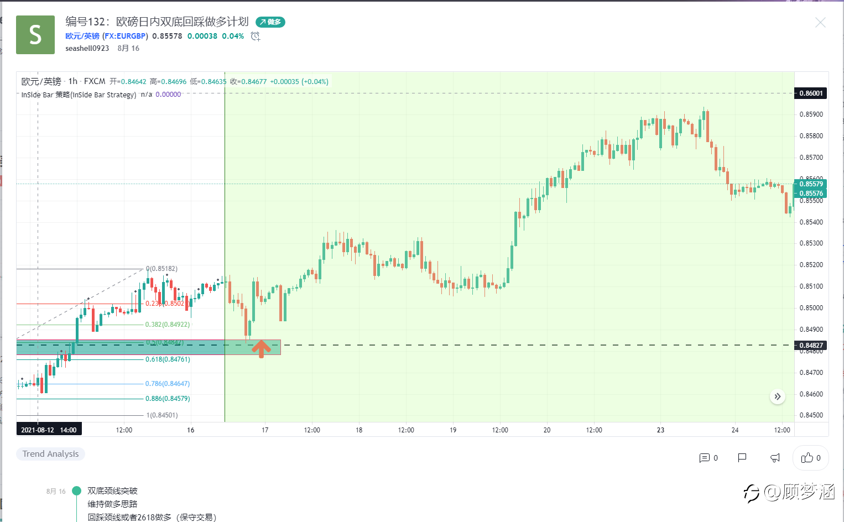Click the update text 维持做多思路
Screen dimensions: 844x522
point(112,504)
